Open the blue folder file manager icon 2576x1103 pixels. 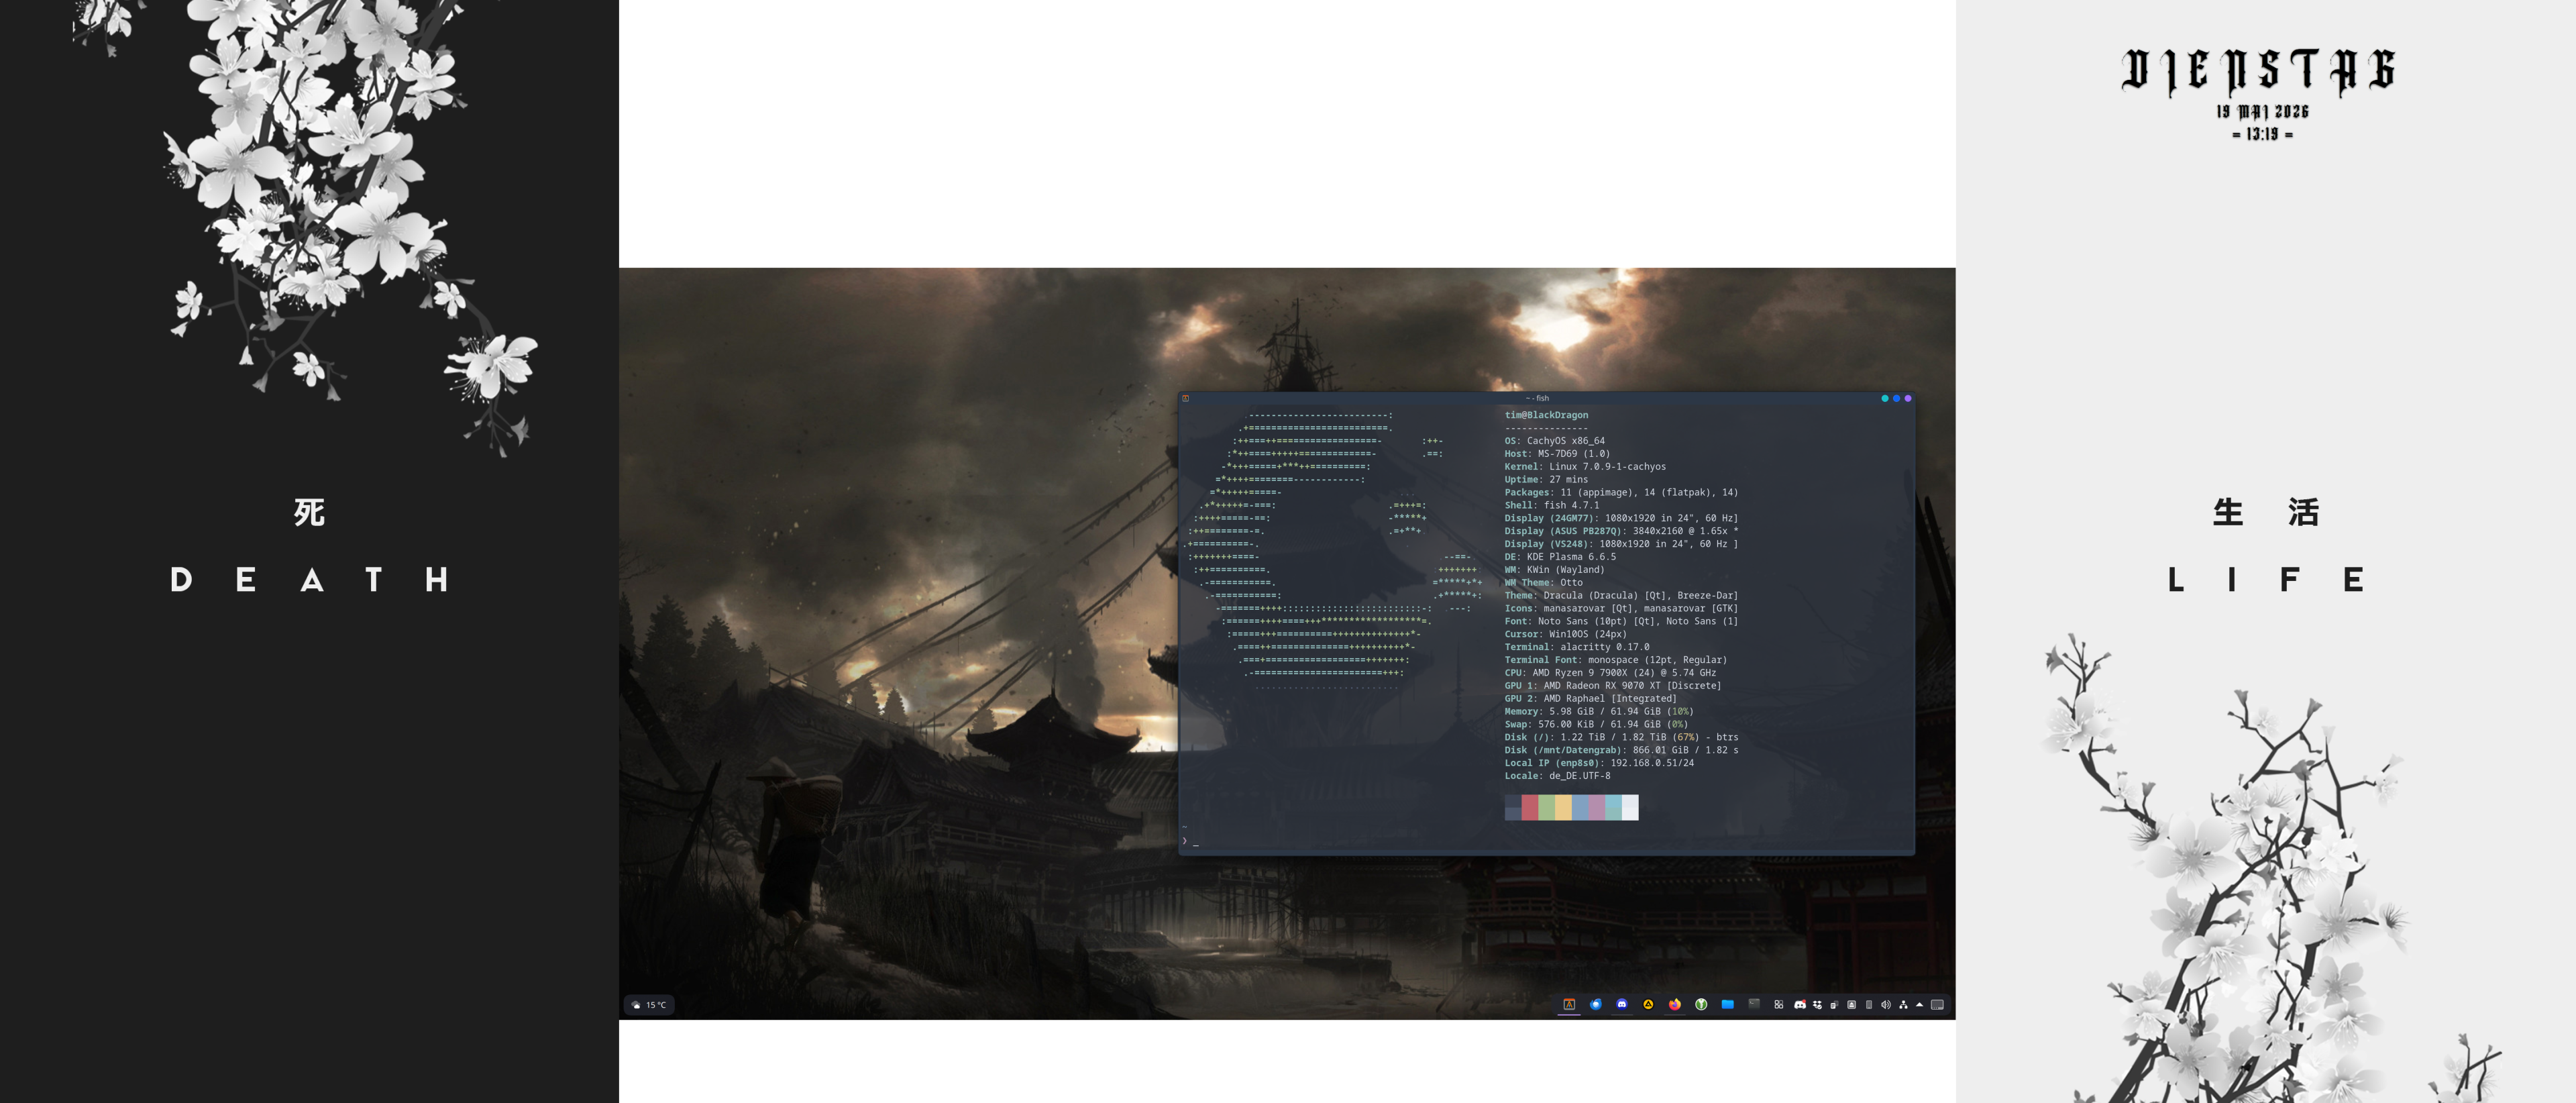pyautogui.click(x=1728, y=1005)
